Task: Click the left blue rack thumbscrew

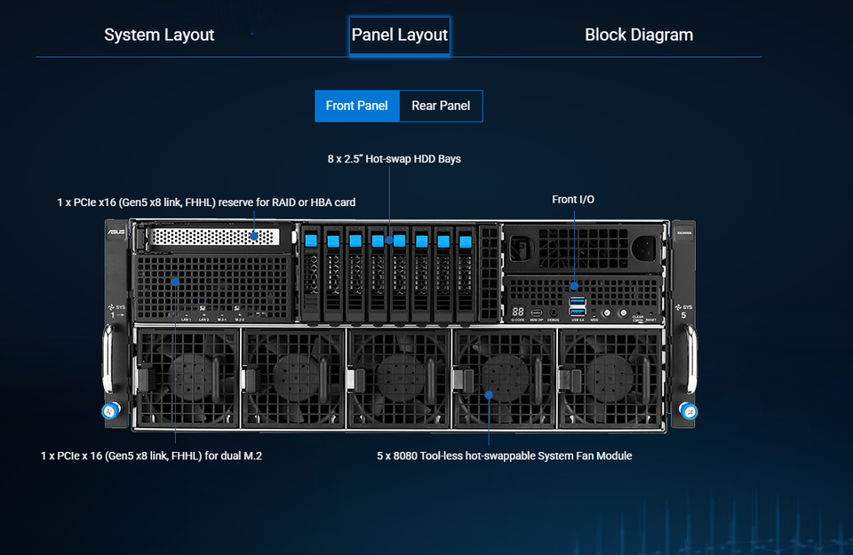Action: pos(111,411)
